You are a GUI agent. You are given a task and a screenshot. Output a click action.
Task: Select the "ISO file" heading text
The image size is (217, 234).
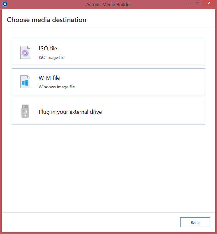[48, 48]
